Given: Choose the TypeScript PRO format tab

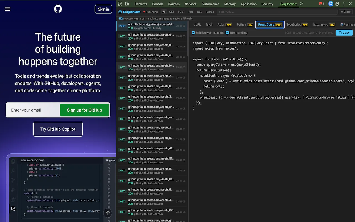Looking at the screenshot, I should coord(297,24).
